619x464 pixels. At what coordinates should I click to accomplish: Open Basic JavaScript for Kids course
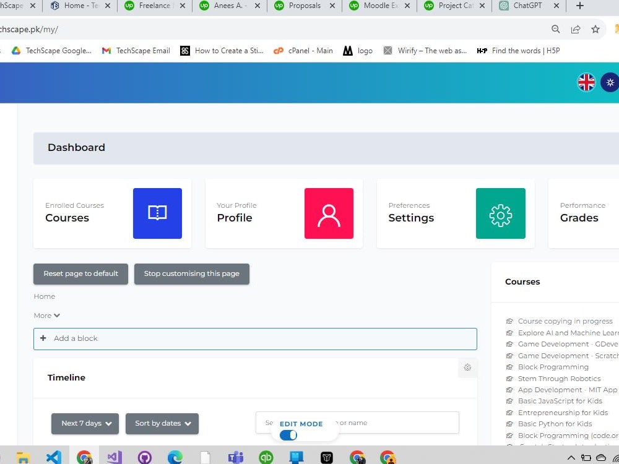click(x=560, y=401)
